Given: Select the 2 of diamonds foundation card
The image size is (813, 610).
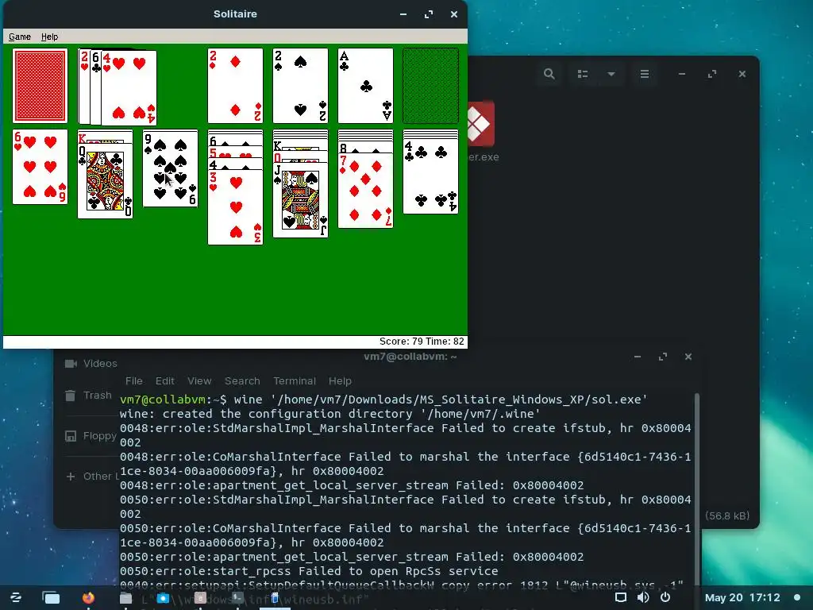Looking at the screenshot, I should 235,86.
